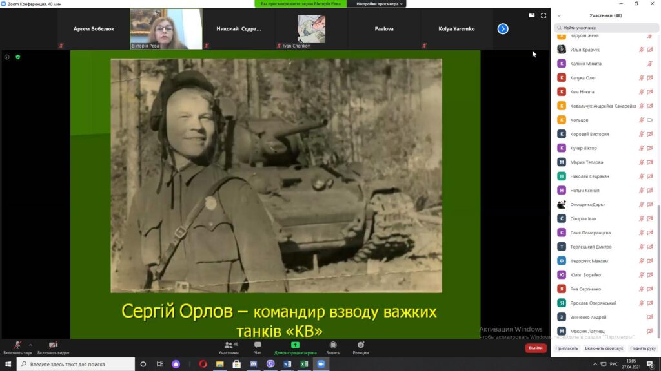Screen dimensions: 661x371
Task: Click Пригласить invite button
Action: [x=567, y=348]
